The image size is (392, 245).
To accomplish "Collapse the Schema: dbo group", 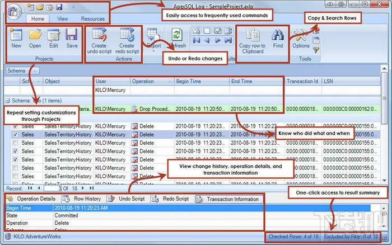I will 7,101.
